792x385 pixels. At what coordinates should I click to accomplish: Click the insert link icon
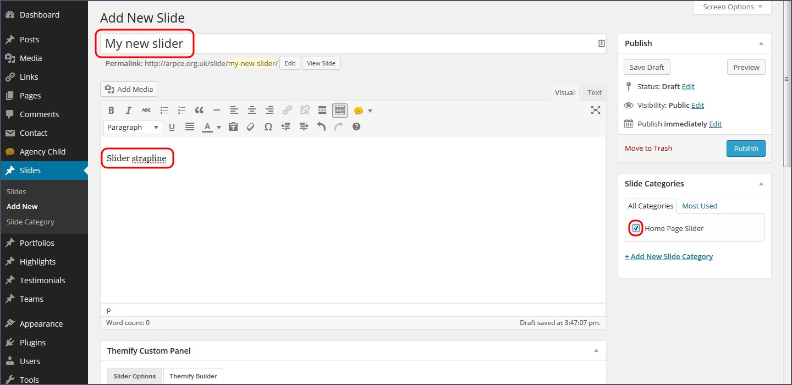point(287,111)
